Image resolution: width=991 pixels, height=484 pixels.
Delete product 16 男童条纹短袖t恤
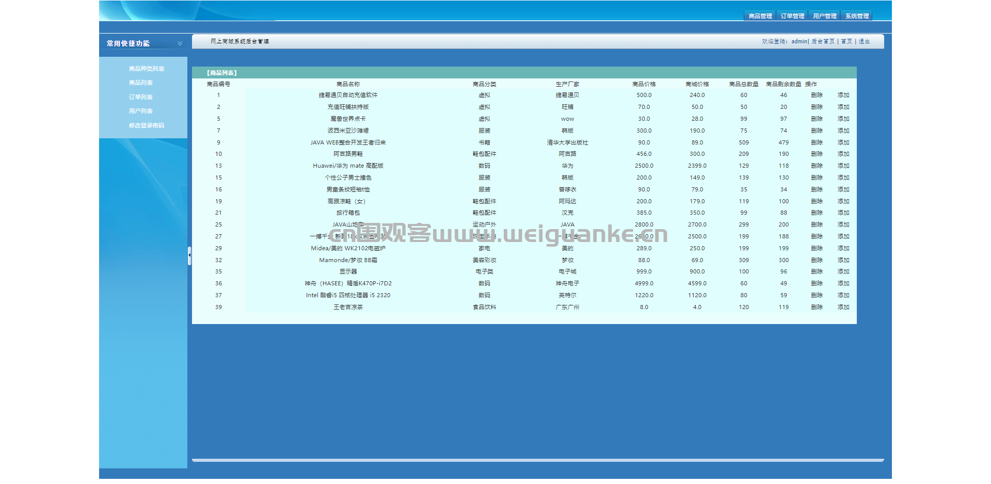pyautogui.click(x=817, y=189)
